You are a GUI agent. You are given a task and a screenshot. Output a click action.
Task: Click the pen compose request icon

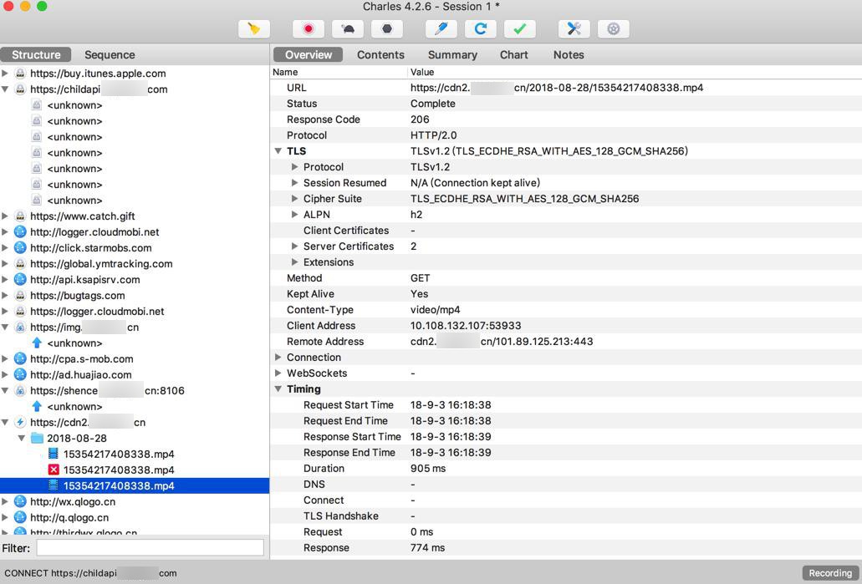pyautogui.click(x=441, y=28)
